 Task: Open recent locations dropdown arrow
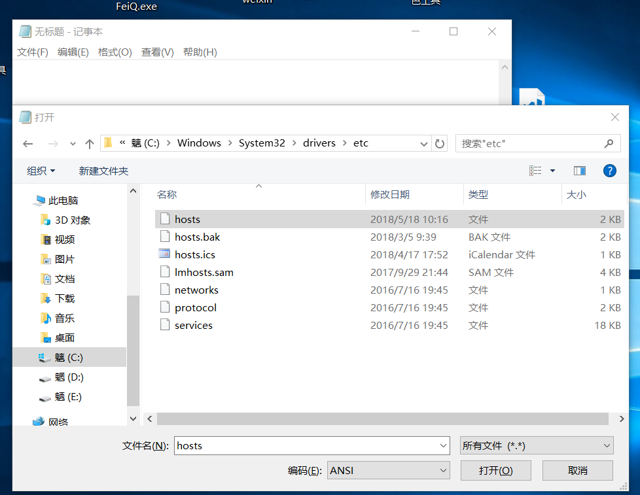tap(73, 144)
